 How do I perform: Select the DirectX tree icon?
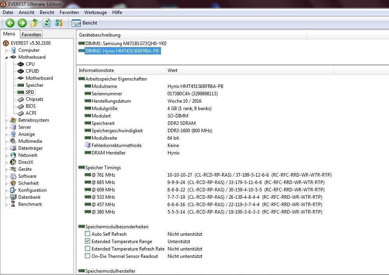(x=14, y=162)
